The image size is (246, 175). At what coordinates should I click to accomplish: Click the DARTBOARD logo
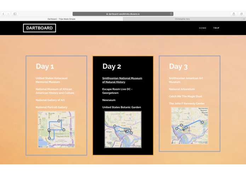39,28
